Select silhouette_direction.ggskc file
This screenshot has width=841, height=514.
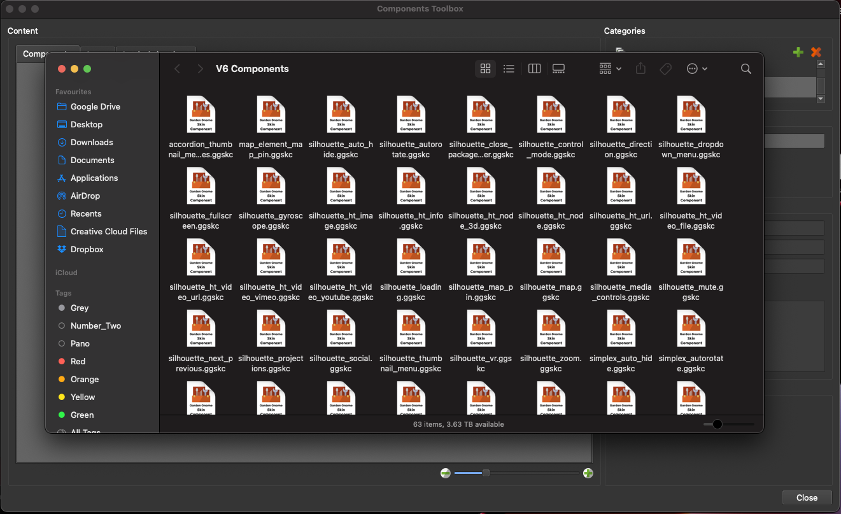pyautogui.click(x=621, y=127)
